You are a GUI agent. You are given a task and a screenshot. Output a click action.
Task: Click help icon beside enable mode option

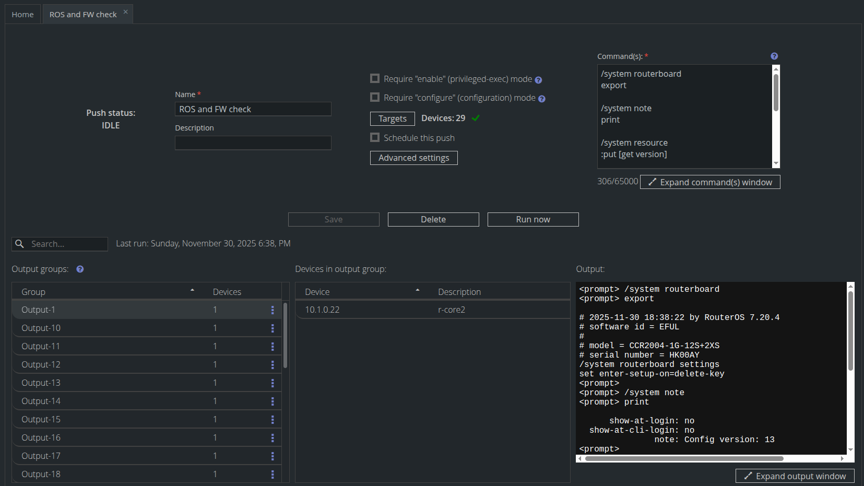pyautogui.click(x=538, y=80)
